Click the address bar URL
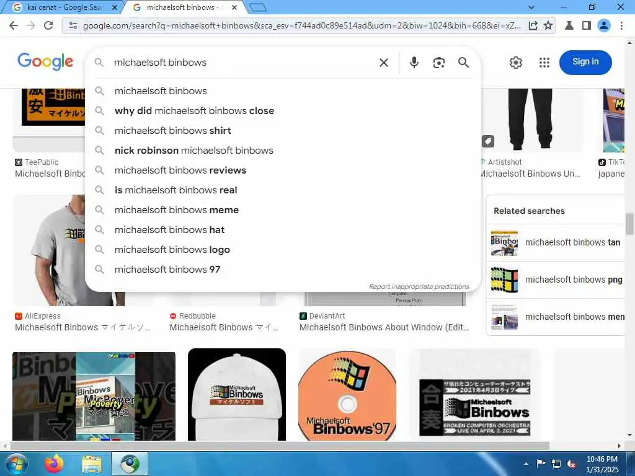This screenshot has height=476, width=635. (x=302, y=26)
